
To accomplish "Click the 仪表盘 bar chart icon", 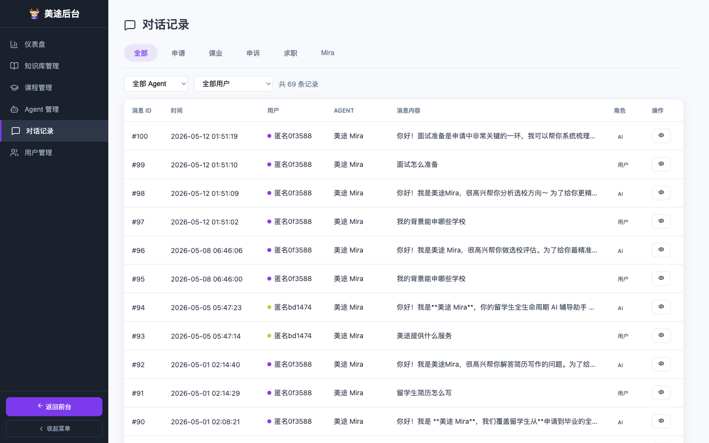I will [x=14, y=44].
